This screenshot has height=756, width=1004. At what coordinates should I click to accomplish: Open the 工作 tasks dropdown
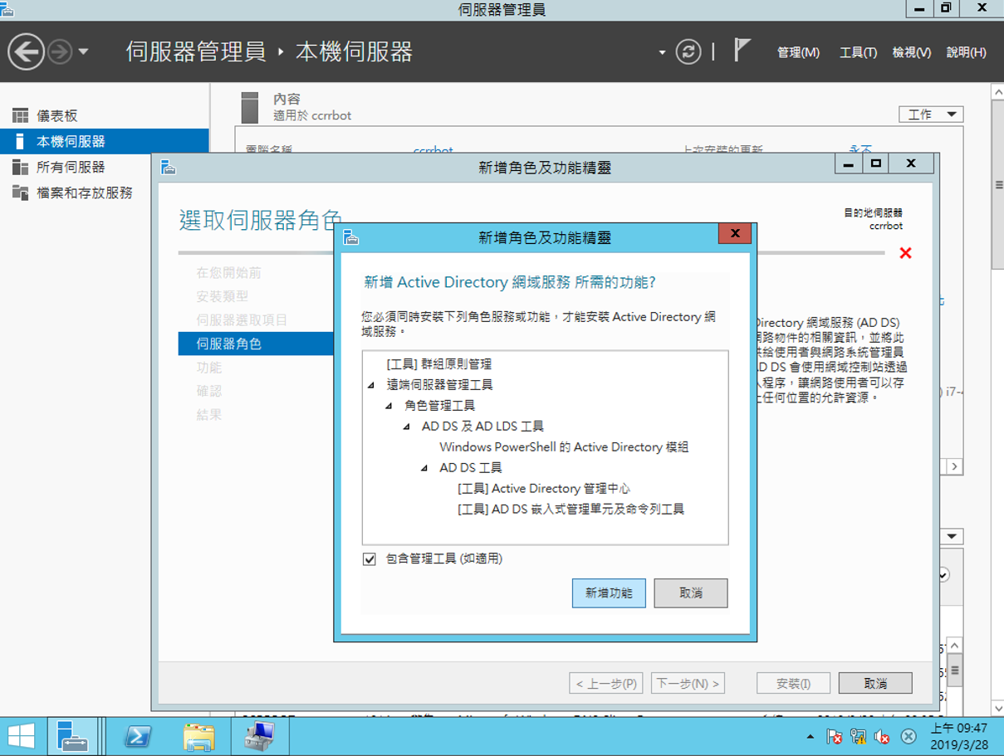pyautogui.click(x=931, y=115)
